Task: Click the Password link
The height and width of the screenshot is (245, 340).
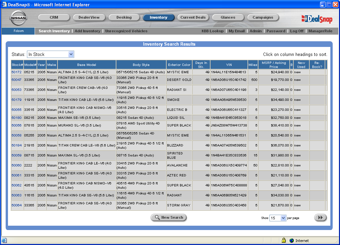Action: (276, 31)
